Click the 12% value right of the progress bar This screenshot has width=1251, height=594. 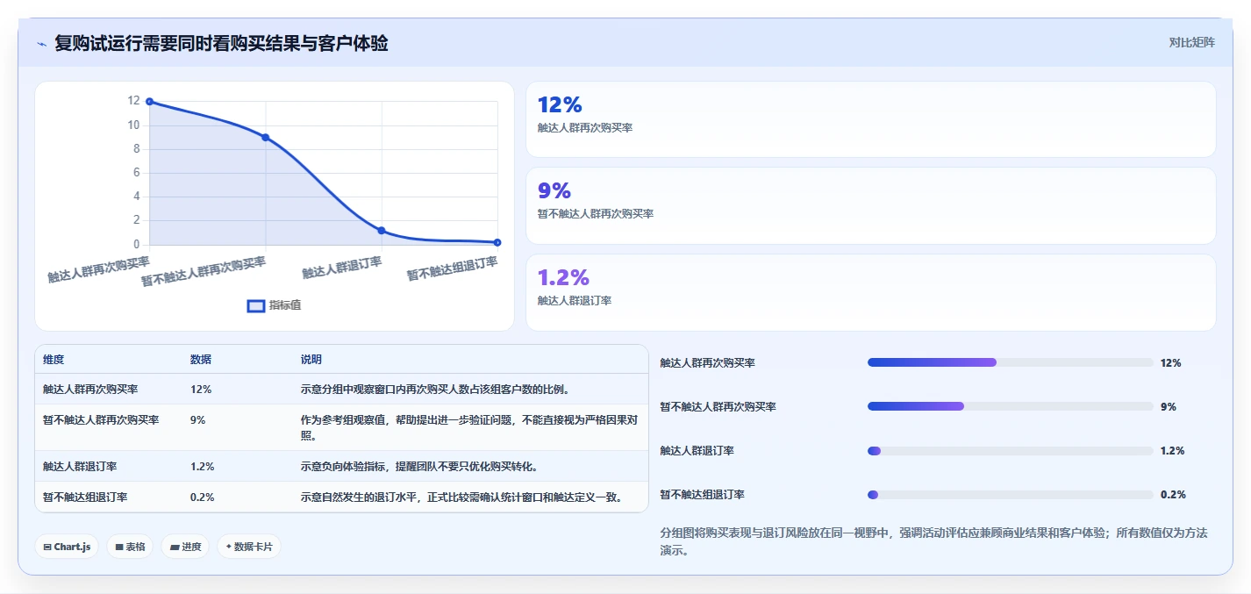click(x=1171, y=363)
